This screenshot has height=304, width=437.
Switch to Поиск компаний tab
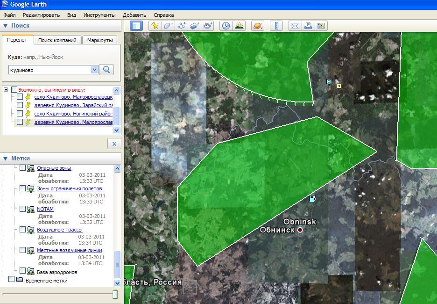(x=57, y=40)
